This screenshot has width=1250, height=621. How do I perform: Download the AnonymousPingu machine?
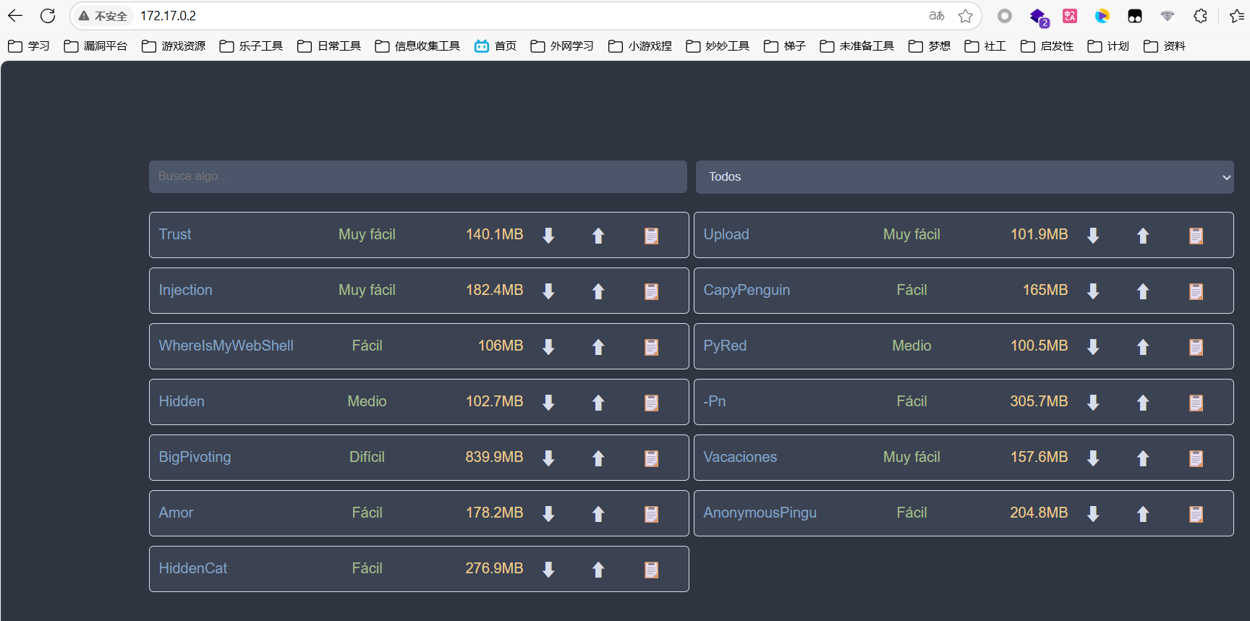tap(1093, 514)
